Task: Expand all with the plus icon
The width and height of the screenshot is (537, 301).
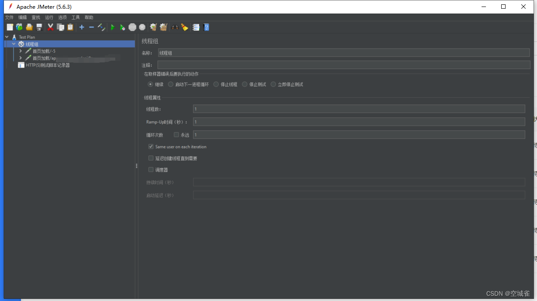Action: (82, 27)
